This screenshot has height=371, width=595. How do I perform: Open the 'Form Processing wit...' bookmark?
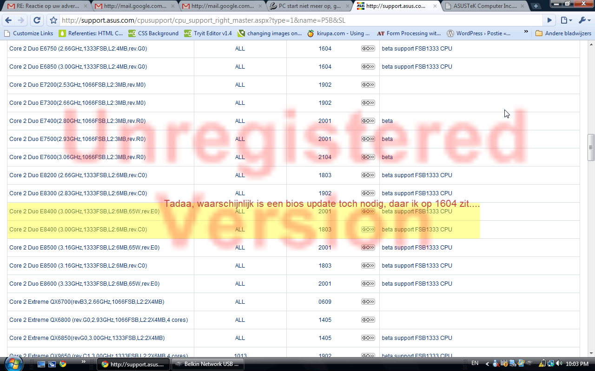click(409, 33)
